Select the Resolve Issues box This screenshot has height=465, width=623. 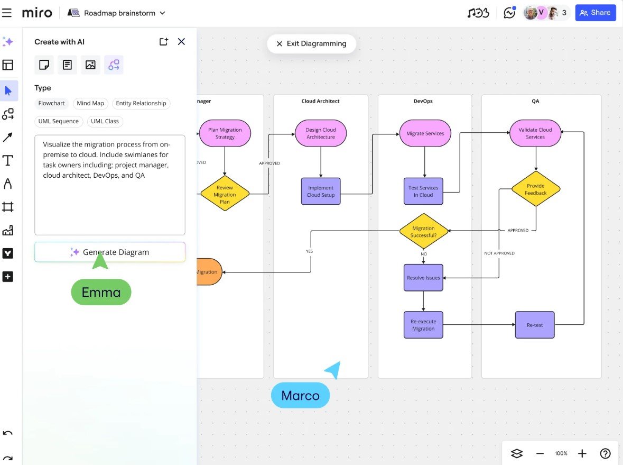(423, 278)
